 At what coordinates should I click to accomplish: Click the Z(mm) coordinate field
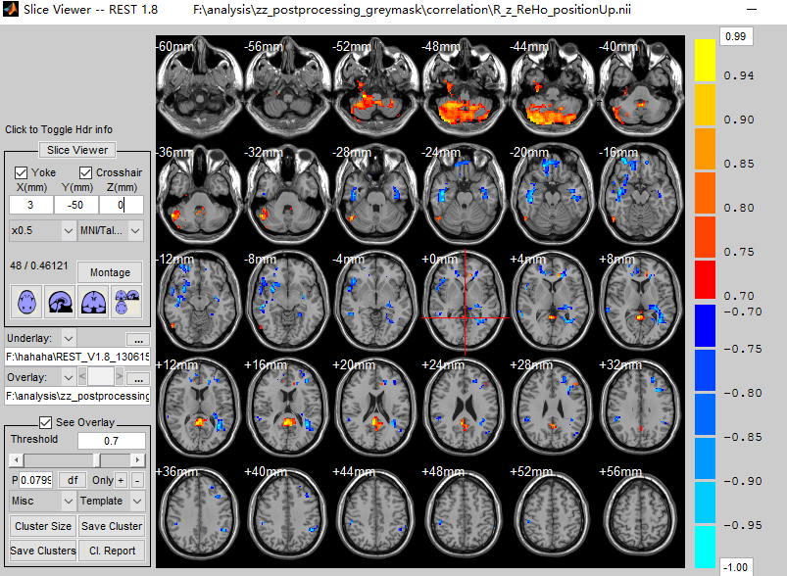click(x=122, y=205)
